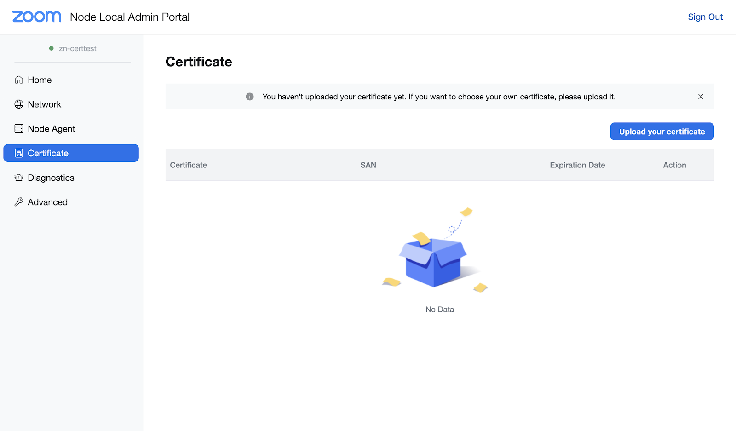
Task: Click the Advanced wrench icon
Action: click(19, 202)
